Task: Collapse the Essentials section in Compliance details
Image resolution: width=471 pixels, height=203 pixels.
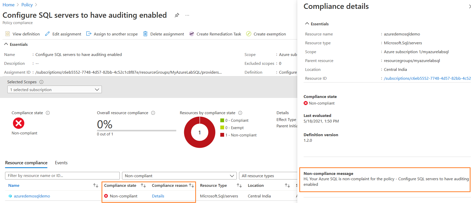Action: pos(307,24)
